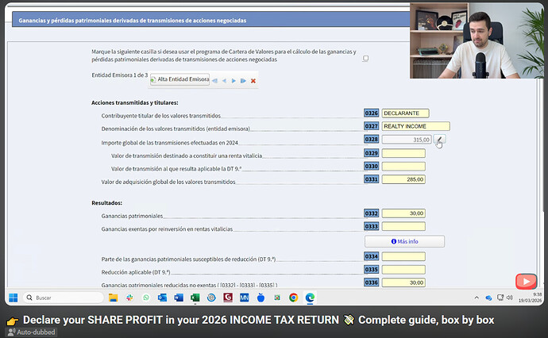Open the volume control in system tray

(510, 298)
